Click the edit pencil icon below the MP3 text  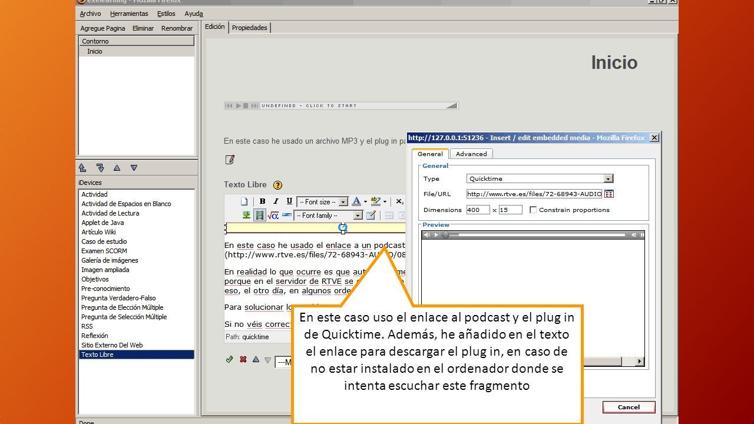click(230, 159)
